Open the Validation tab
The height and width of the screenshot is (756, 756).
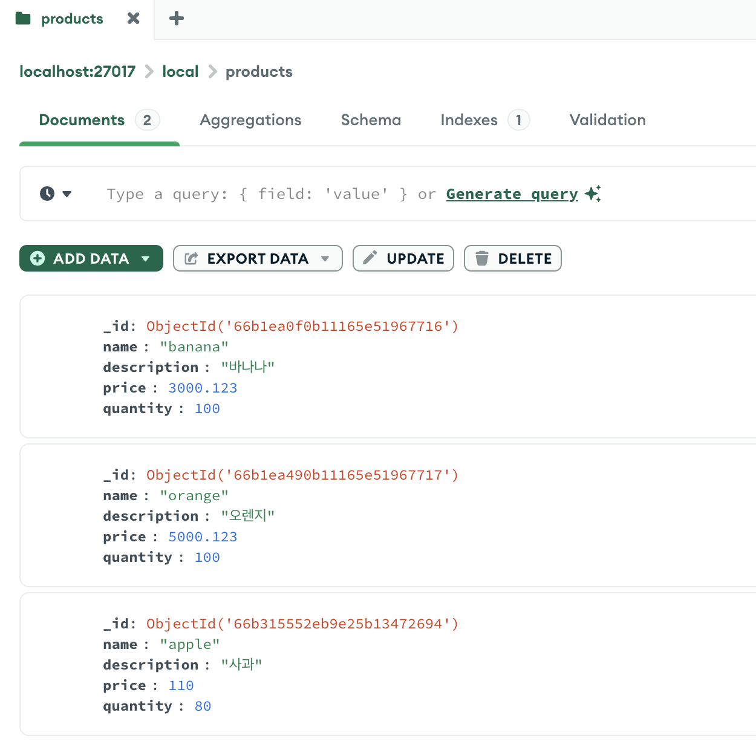pos(607,120)
